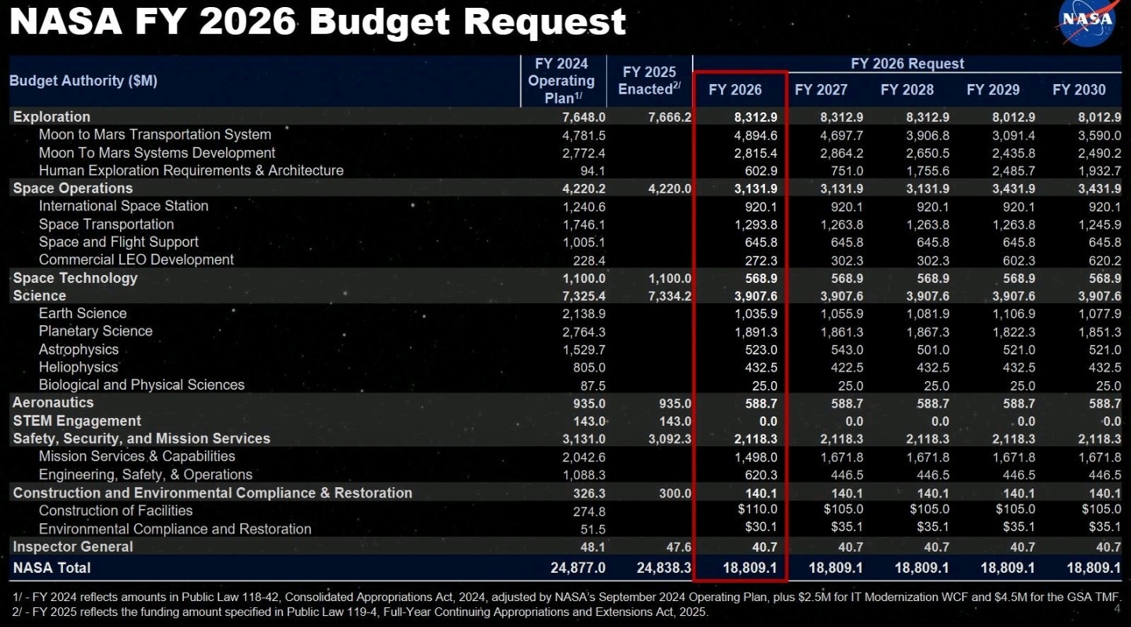Click the Budget Authority ($M) header
The width and height of the screenshot is (1131, 627).
click(x=83, y=80)
